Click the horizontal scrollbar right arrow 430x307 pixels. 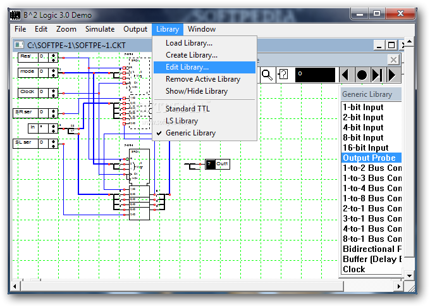tap(399, 286)
